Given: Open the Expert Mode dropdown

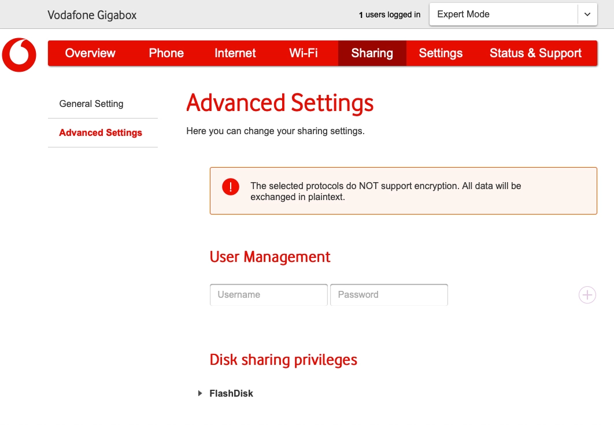Looking at the screenshot, I should pos(503,14).
